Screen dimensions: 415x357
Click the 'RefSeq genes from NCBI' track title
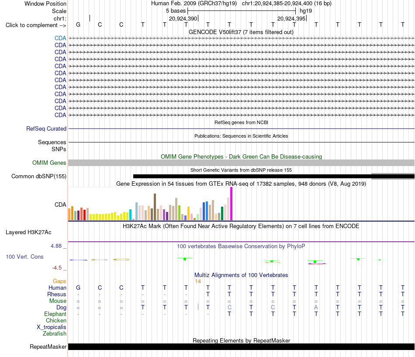[241, 122]
